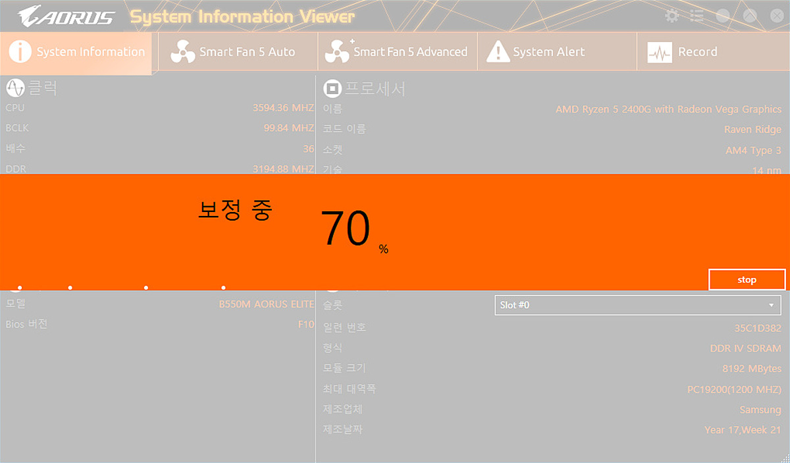Click socket value AM4 Type 3

pos(754,150)
